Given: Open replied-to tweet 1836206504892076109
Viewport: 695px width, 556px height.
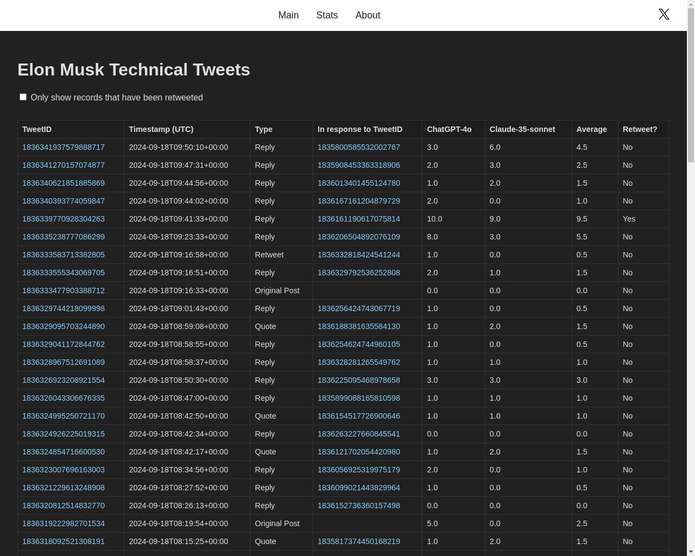Looking at the screenshot, I should (359, 237).
